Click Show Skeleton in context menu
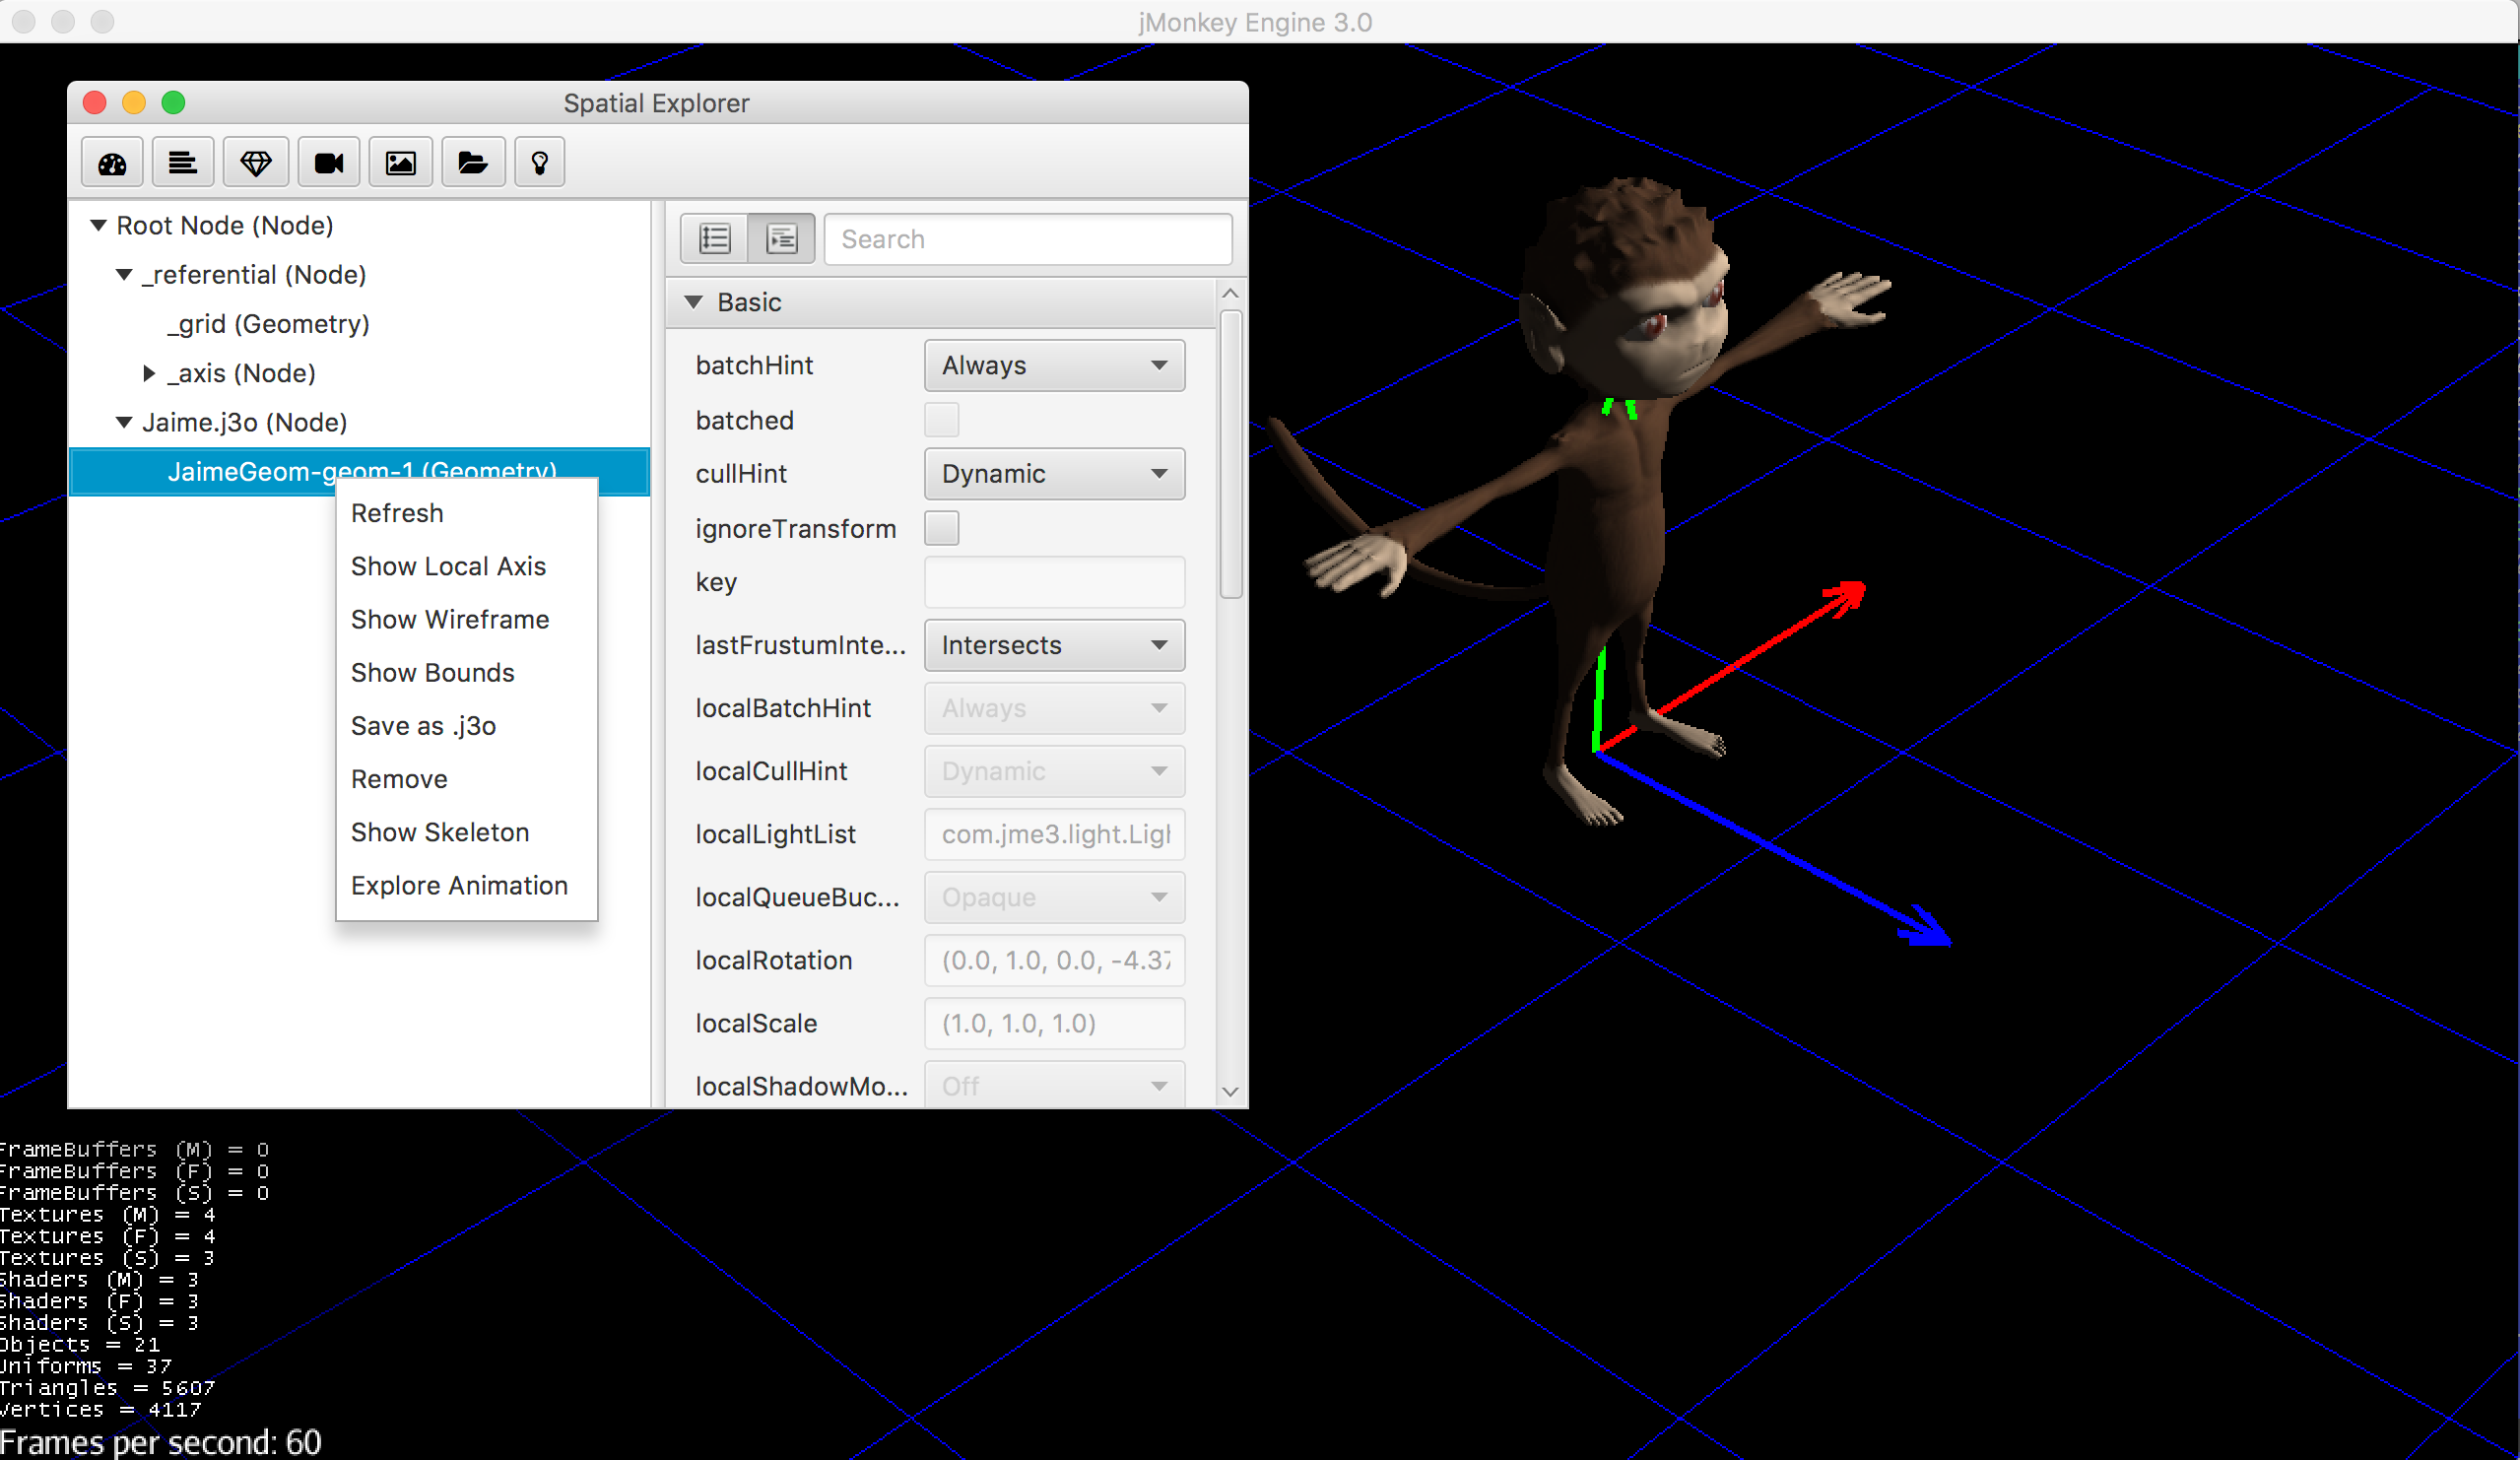Viewport: 2520px width, 1460px height. (x=440, y=833)
